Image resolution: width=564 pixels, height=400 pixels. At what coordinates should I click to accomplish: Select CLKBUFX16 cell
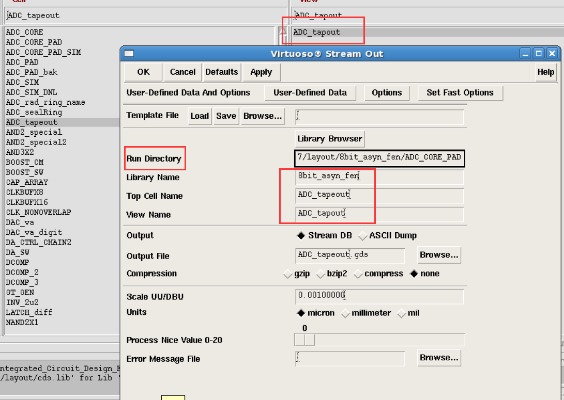pyautogui.click(x=27, y=202)
